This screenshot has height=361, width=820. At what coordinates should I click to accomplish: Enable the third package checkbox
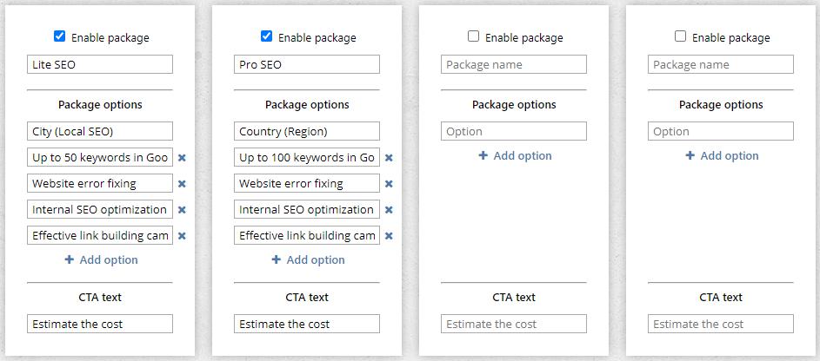click(473, 36)
